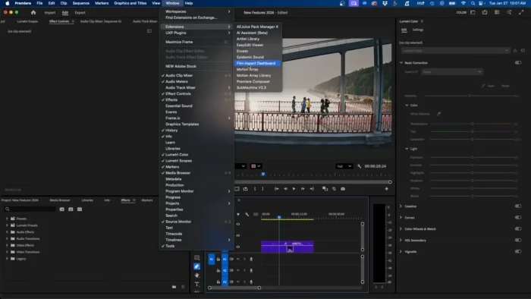Step back one frame

point(285,189)
